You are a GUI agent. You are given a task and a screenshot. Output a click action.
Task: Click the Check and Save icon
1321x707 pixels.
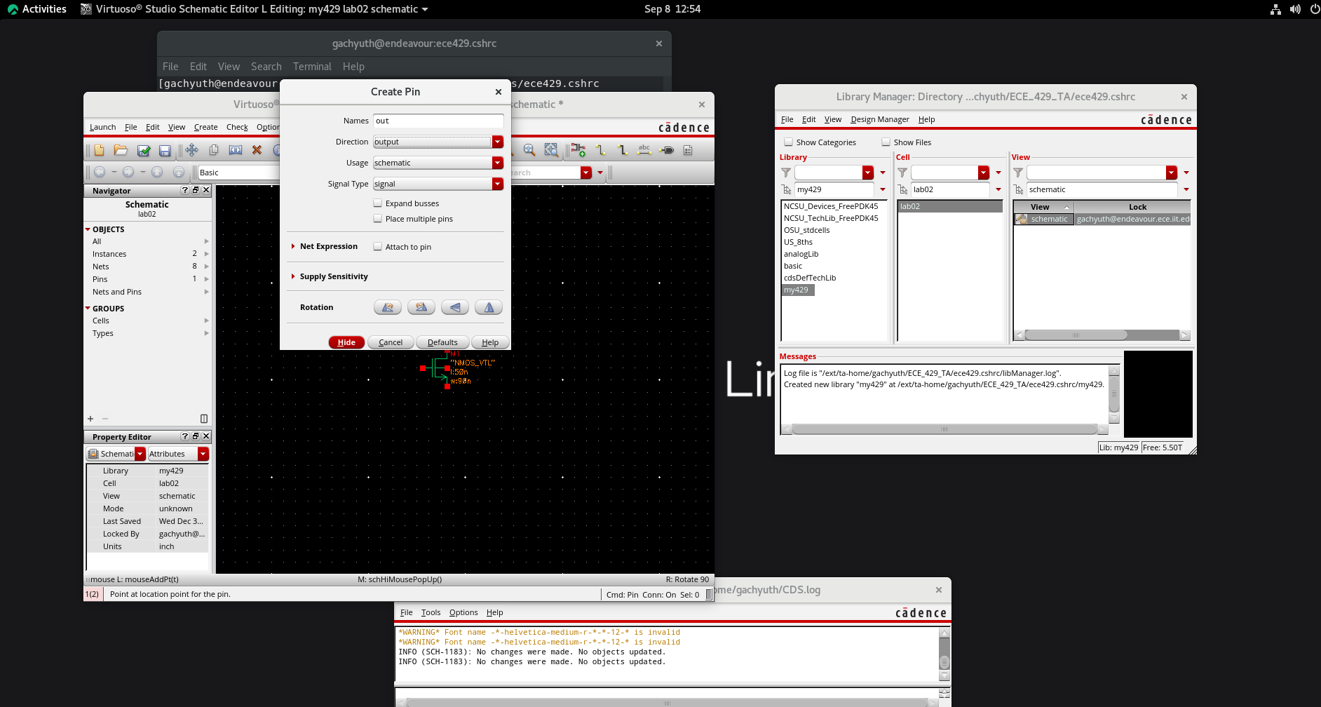pos(144,150)
